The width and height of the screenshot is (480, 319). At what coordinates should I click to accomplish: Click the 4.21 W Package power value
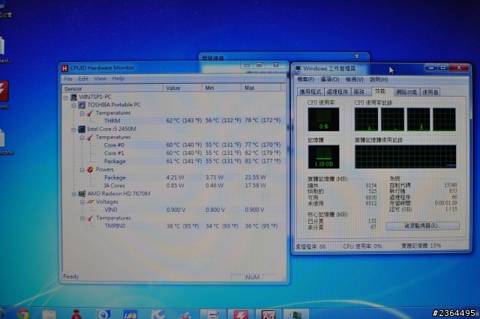[175, 177]
